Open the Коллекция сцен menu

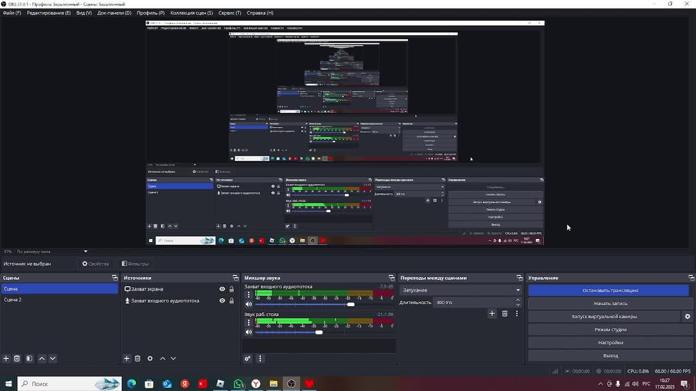(x=191, y=12)
